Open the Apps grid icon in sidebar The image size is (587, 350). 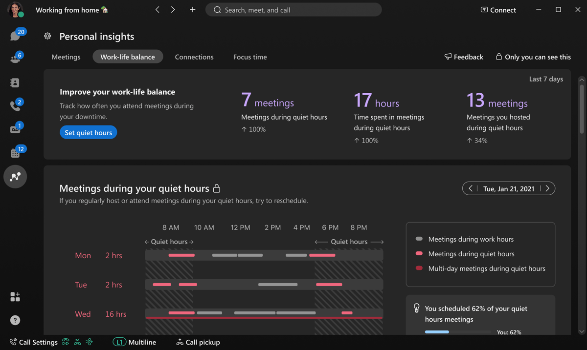15,297
